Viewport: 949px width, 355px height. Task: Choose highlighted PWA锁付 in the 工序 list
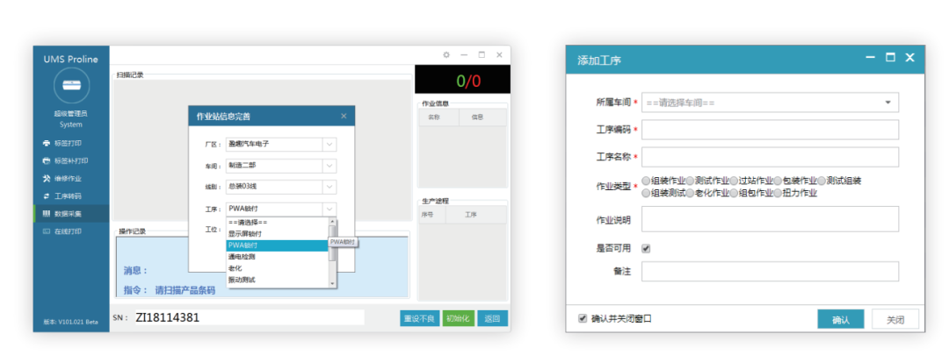click(x=277, y=245)
